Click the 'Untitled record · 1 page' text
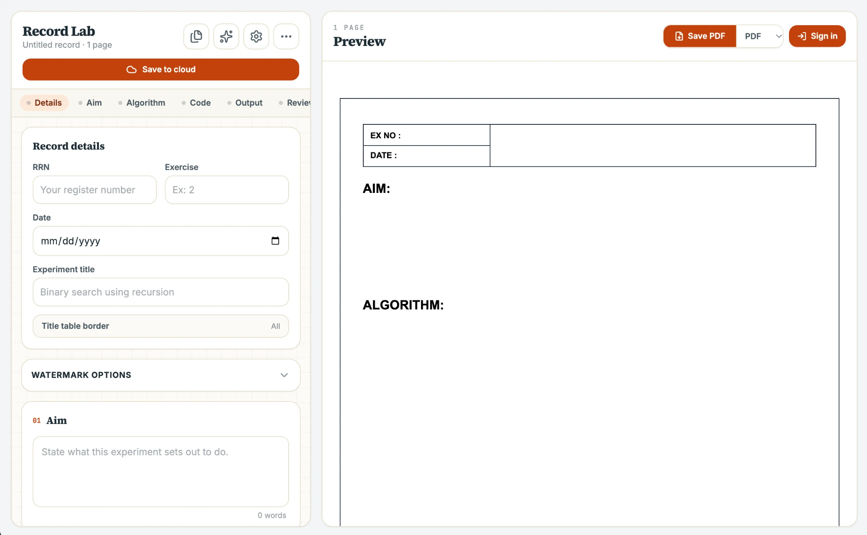The width and height of the screenshot is (867, 535). (67, 45)
